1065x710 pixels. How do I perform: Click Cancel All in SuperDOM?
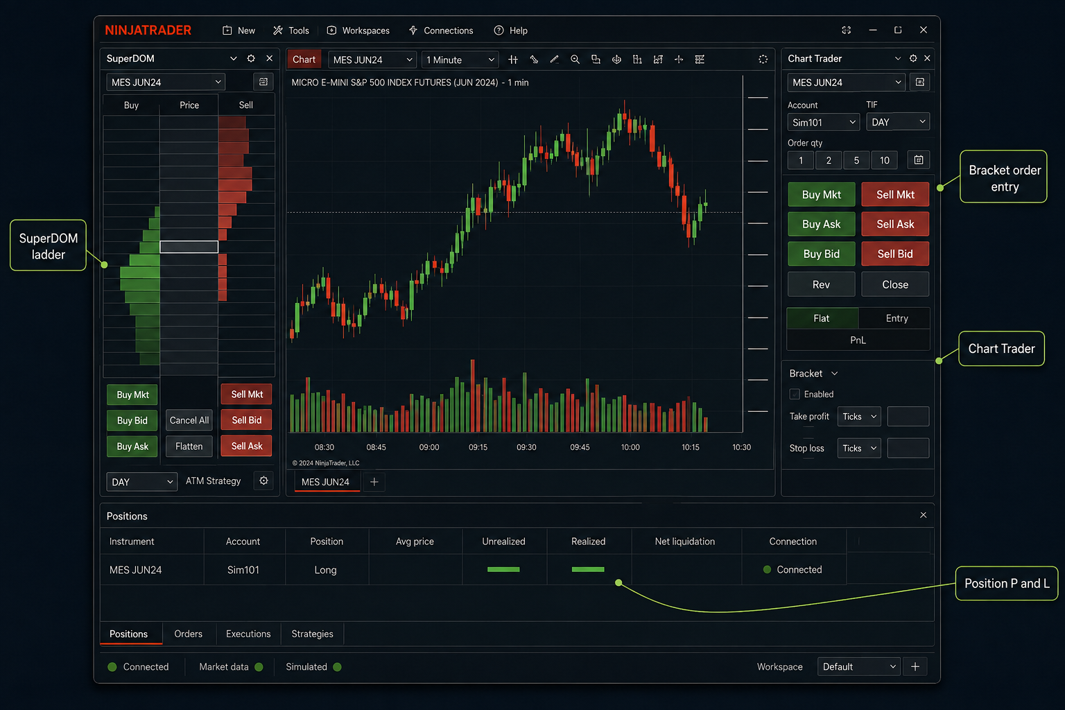tap(189, 420)
